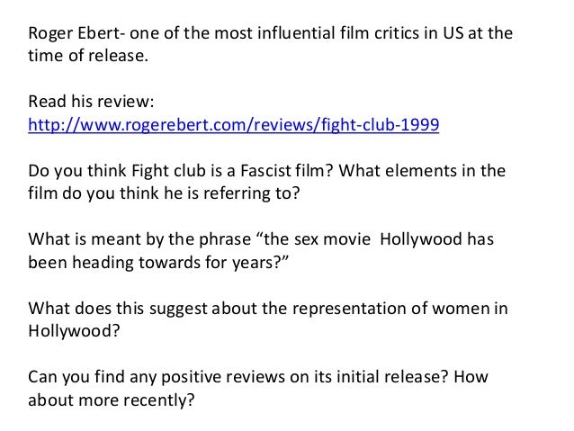Click the line 'film do you think he is referring to?'

click(164, 193)
